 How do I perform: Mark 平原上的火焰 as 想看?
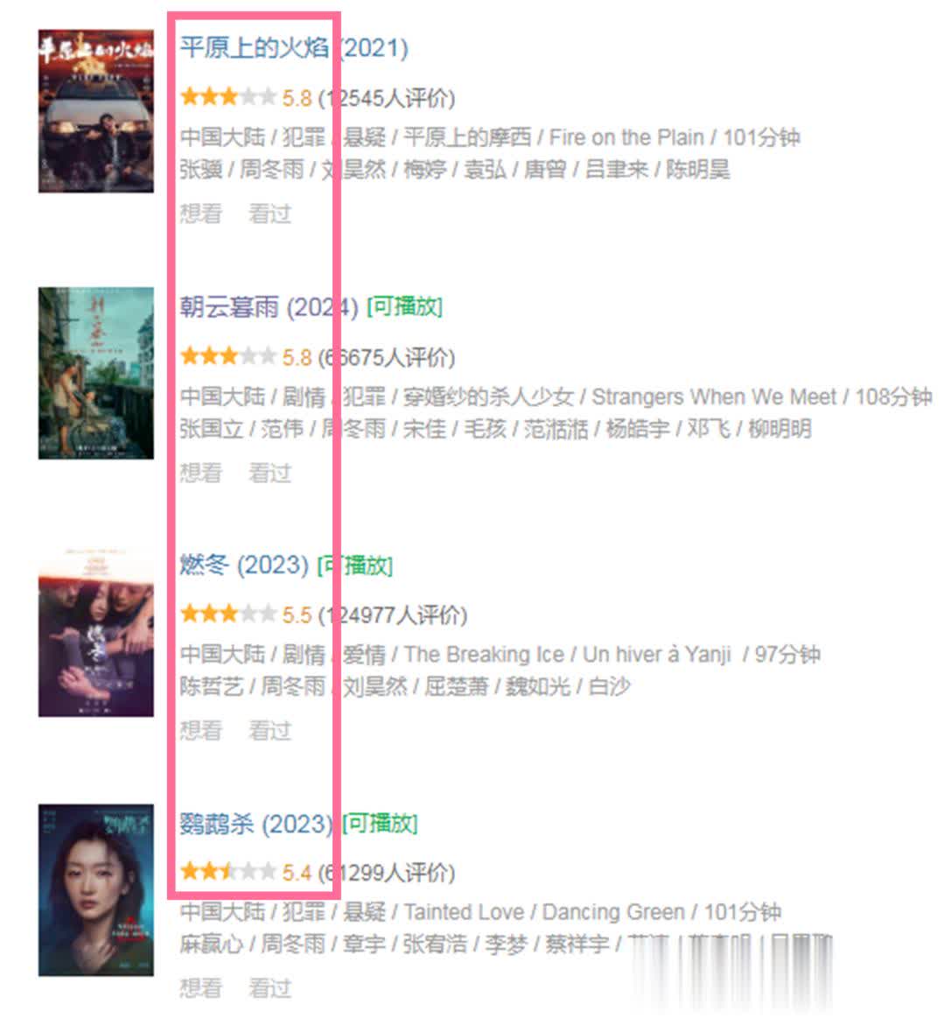(200, 214)
